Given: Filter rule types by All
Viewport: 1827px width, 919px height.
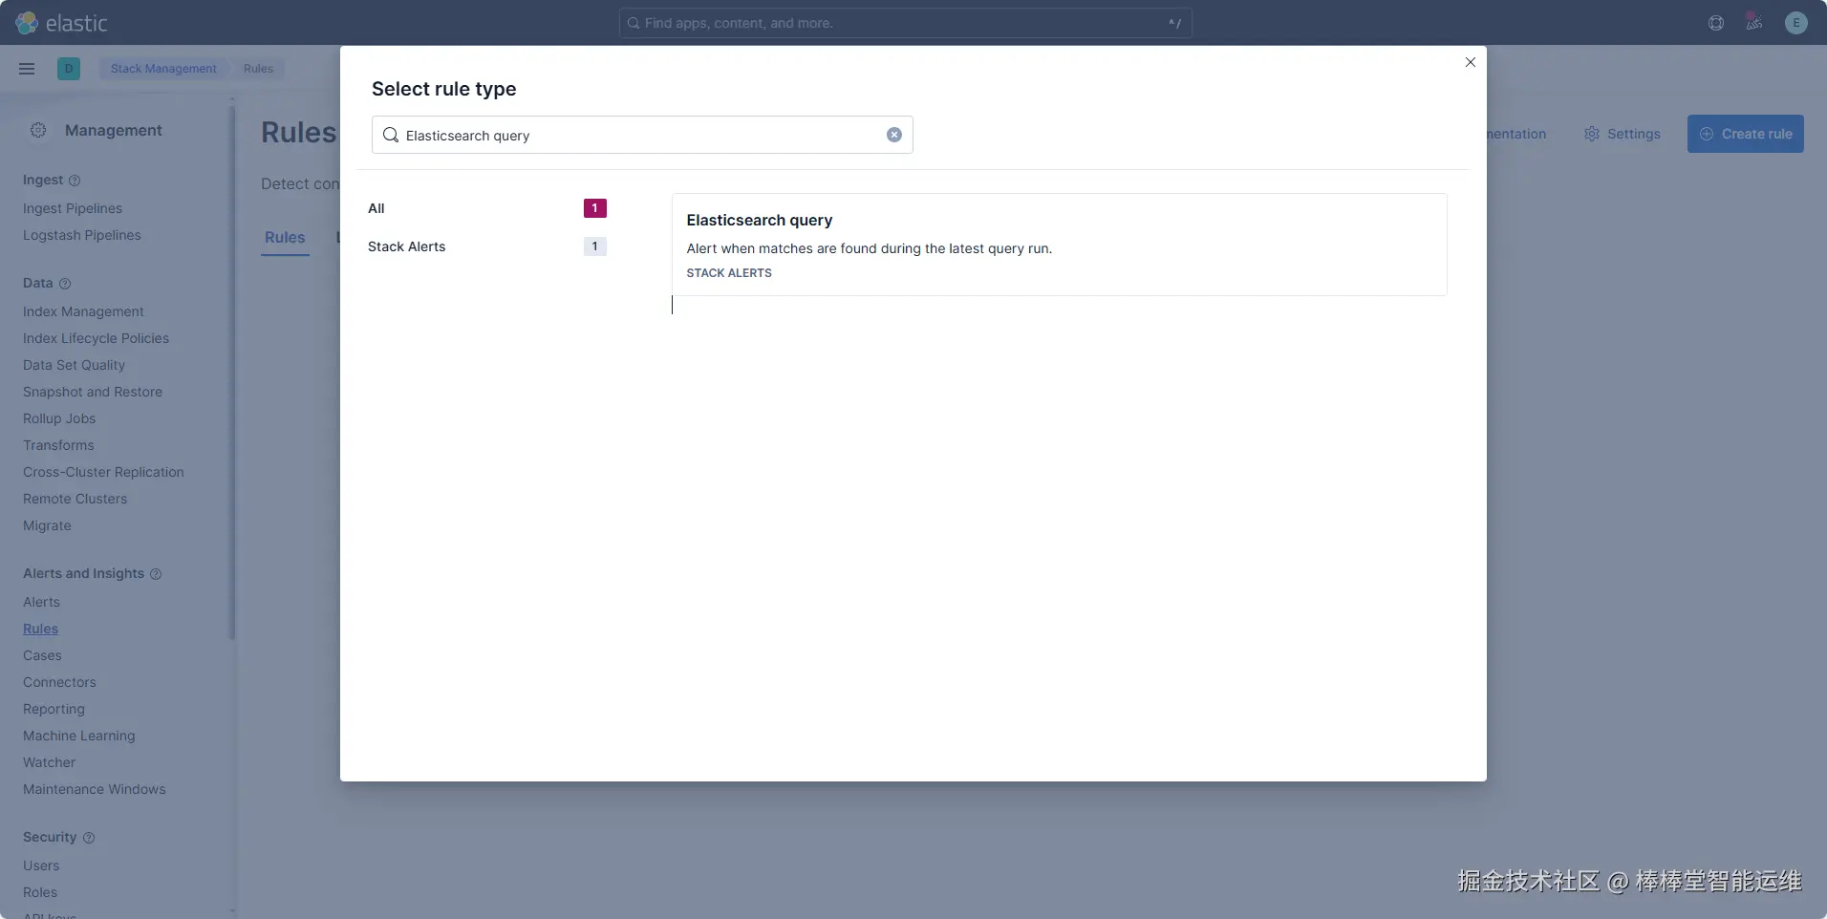Looking at the screenshot, I should click(487, 208).
